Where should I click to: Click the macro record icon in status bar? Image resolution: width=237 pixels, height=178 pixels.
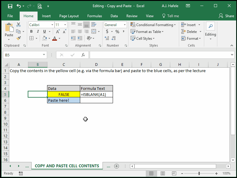click(21, 173)
